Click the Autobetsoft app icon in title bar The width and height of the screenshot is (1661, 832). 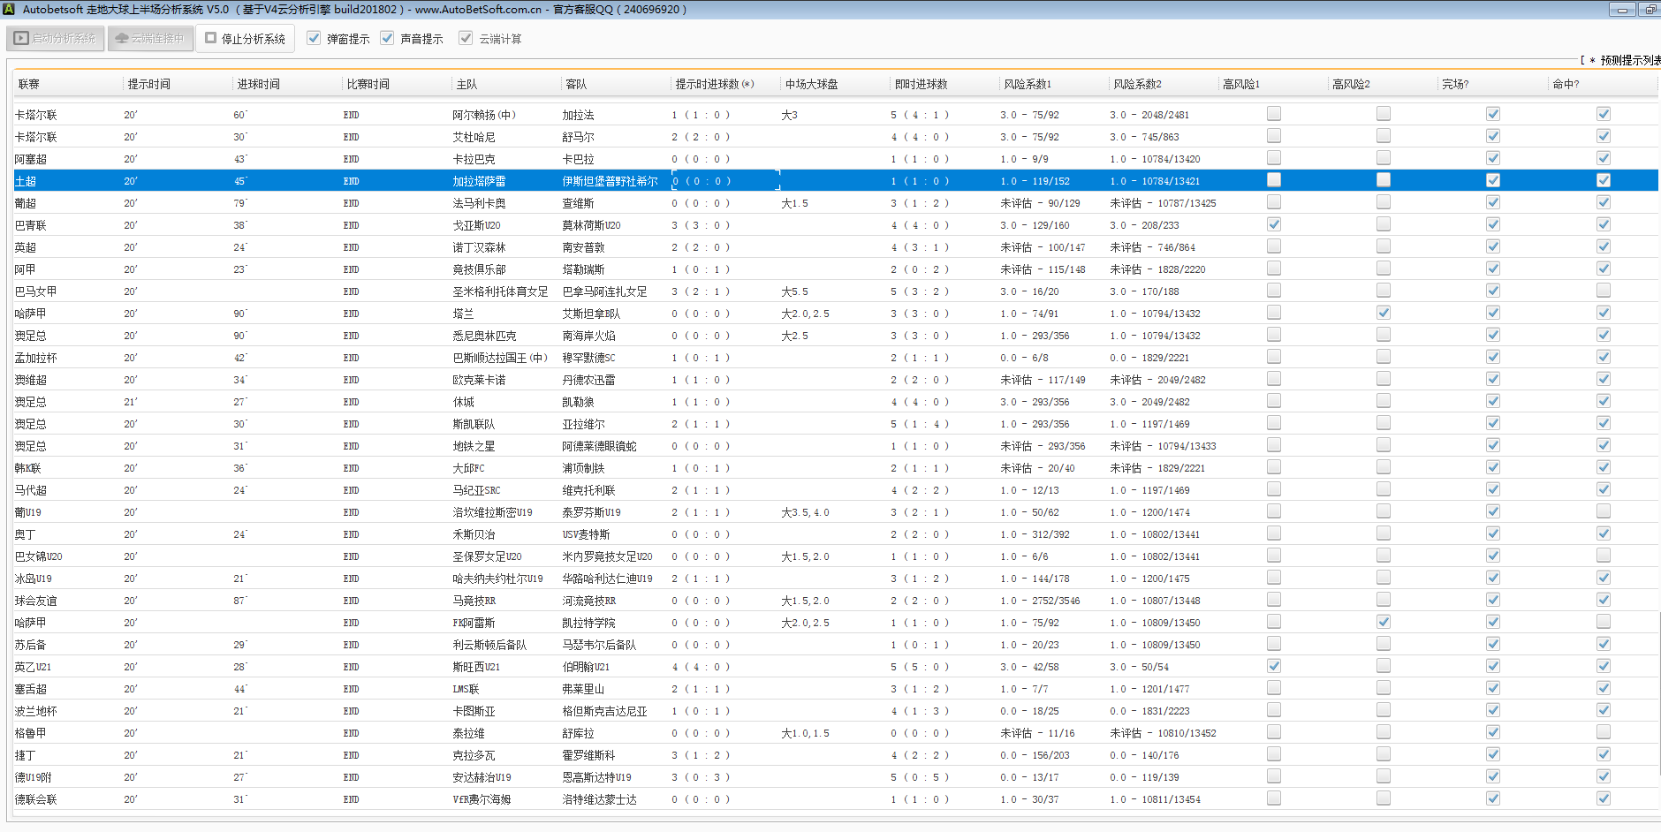[x=9, y=9]
